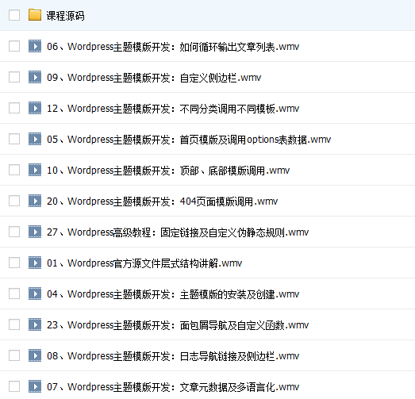This screenshot has width=415, height=399.
Task: Click video icon for 06 如何循环输出文章列表
Action: click(x=35, y=46)
